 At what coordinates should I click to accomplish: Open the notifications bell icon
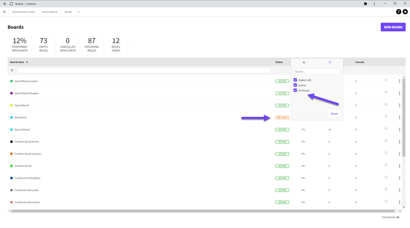click(405, 12)
